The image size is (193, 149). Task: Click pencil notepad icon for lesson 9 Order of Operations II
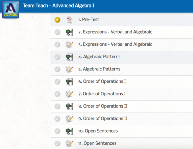(69, 119)
